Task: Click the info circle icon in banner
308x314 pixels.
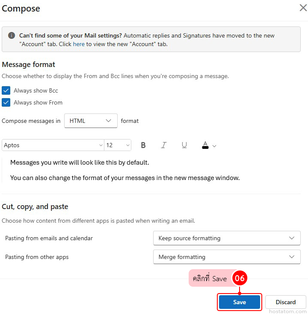Action: click(x=12, y=35)
